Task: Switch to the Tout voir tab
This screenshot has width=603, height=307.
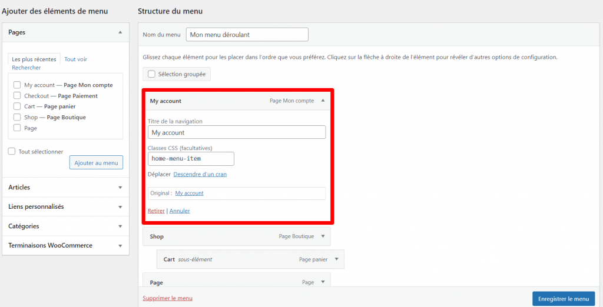Action: point(75,59)
